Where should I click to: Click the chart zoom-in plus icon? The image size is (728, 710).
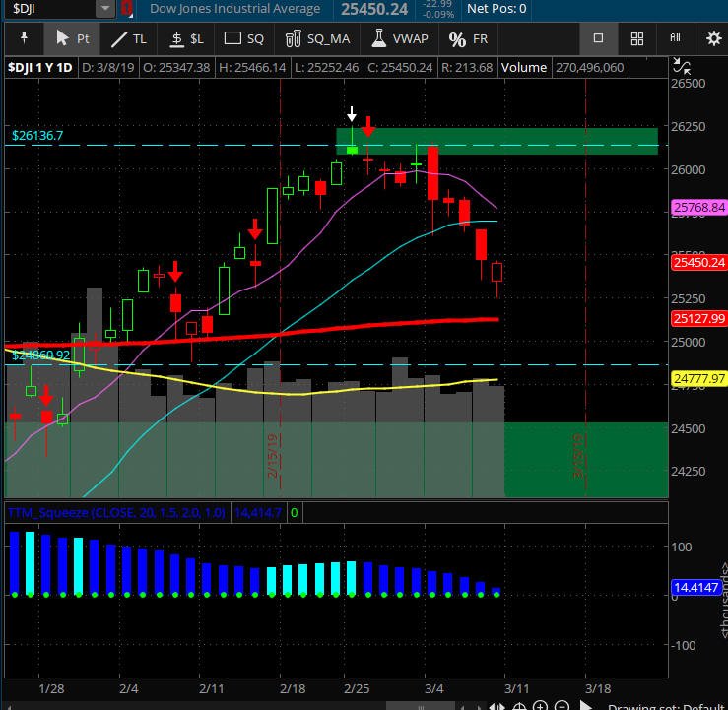pos(540,706)
